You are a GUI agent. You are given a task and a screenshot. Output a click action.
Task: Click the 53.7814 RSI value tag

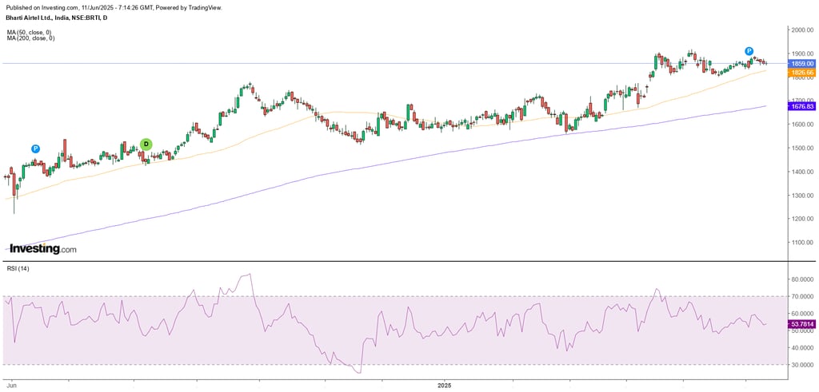[x=803, y=324]
